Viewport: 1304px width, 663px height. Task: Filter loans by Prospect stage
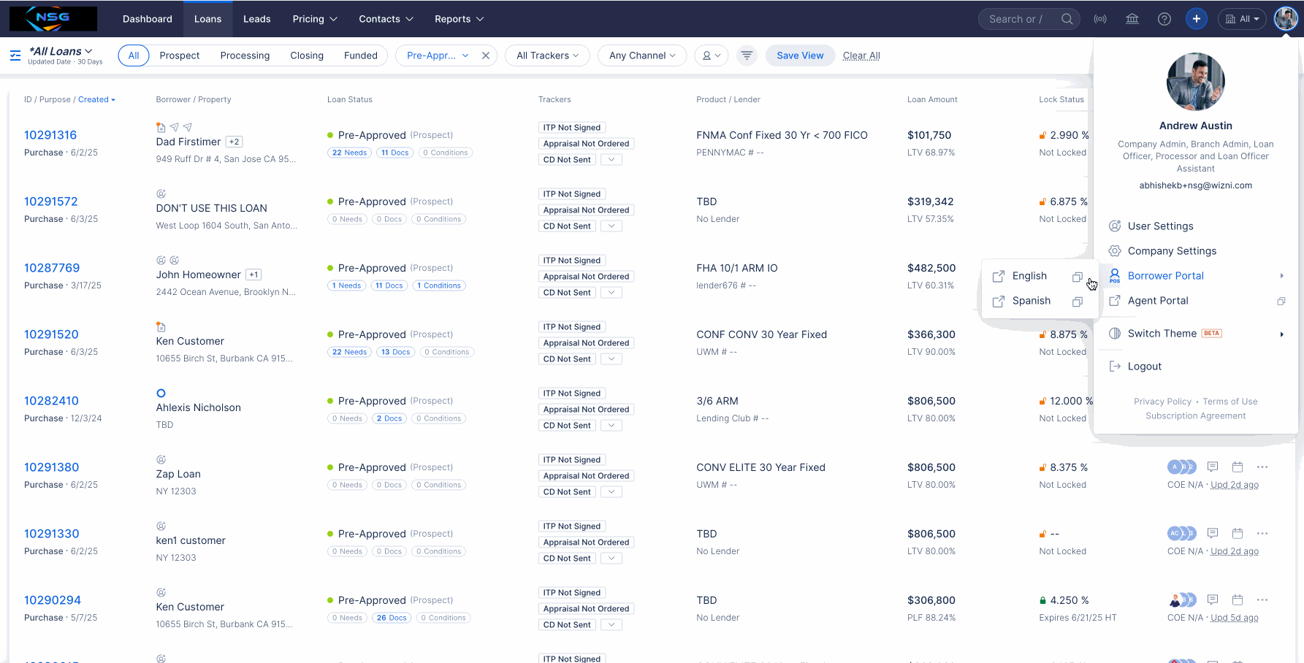pyautogui.click(x=180, y=55)
